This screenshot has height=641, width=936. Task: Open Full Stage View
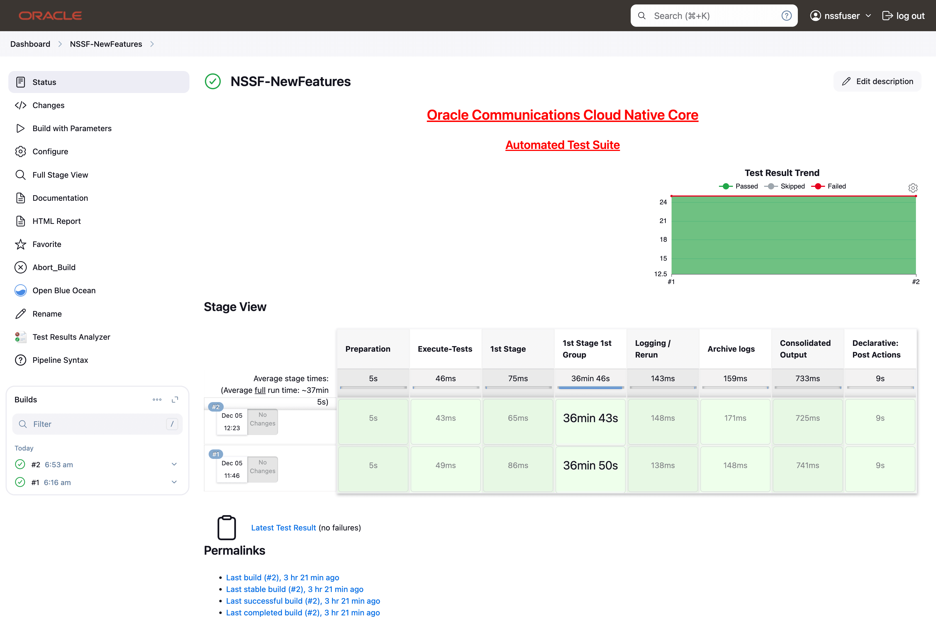pos(60,174)
